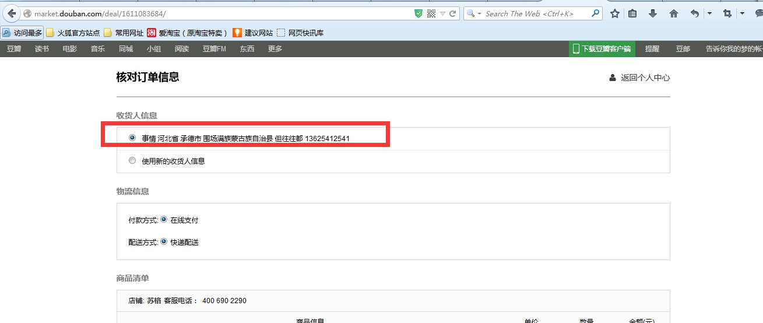Open the 爱淘宝 bookmark

click(x=187, y=33)
